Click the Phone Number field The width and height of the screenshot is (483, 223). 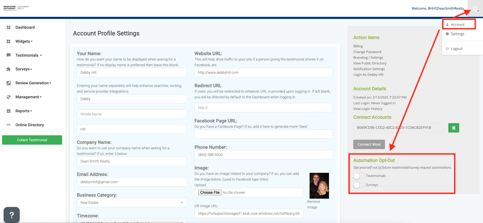(264, 155)
